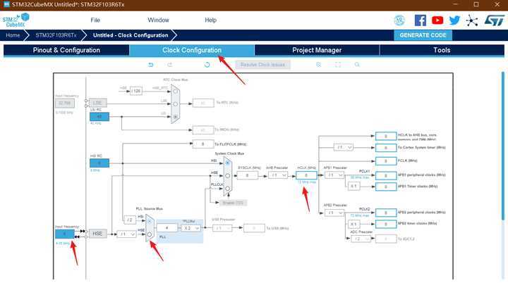Click the LSE input frequency field 32.768
Viewport: 508px width, 283px height.
[65, 103]
